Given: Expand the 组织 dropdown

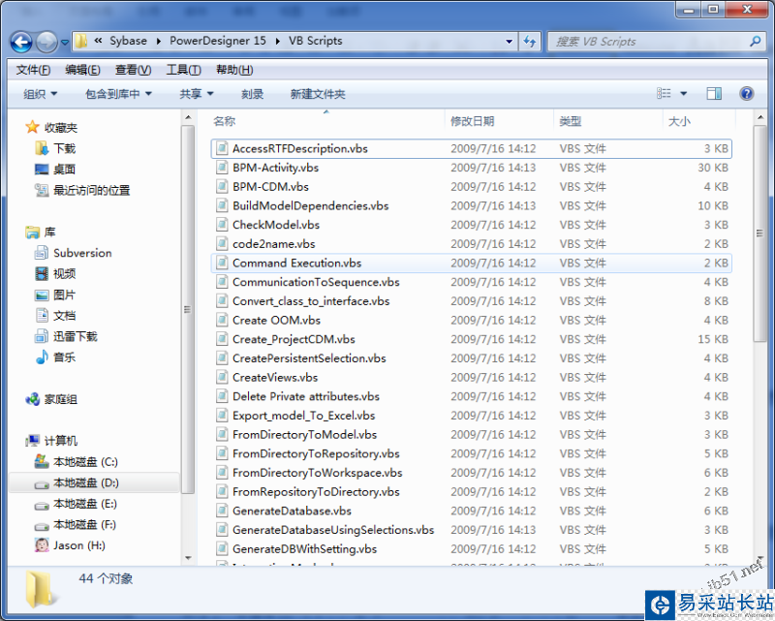Looking at the screenshot, I should pyautogui.click(x=41, y=94).
